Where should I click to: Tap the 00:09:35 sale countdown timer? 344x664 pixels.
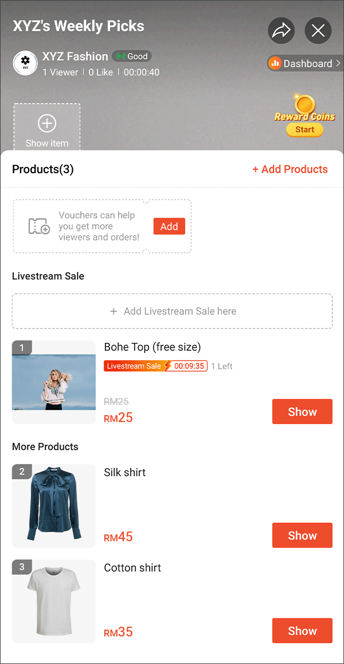coord(190,366)
